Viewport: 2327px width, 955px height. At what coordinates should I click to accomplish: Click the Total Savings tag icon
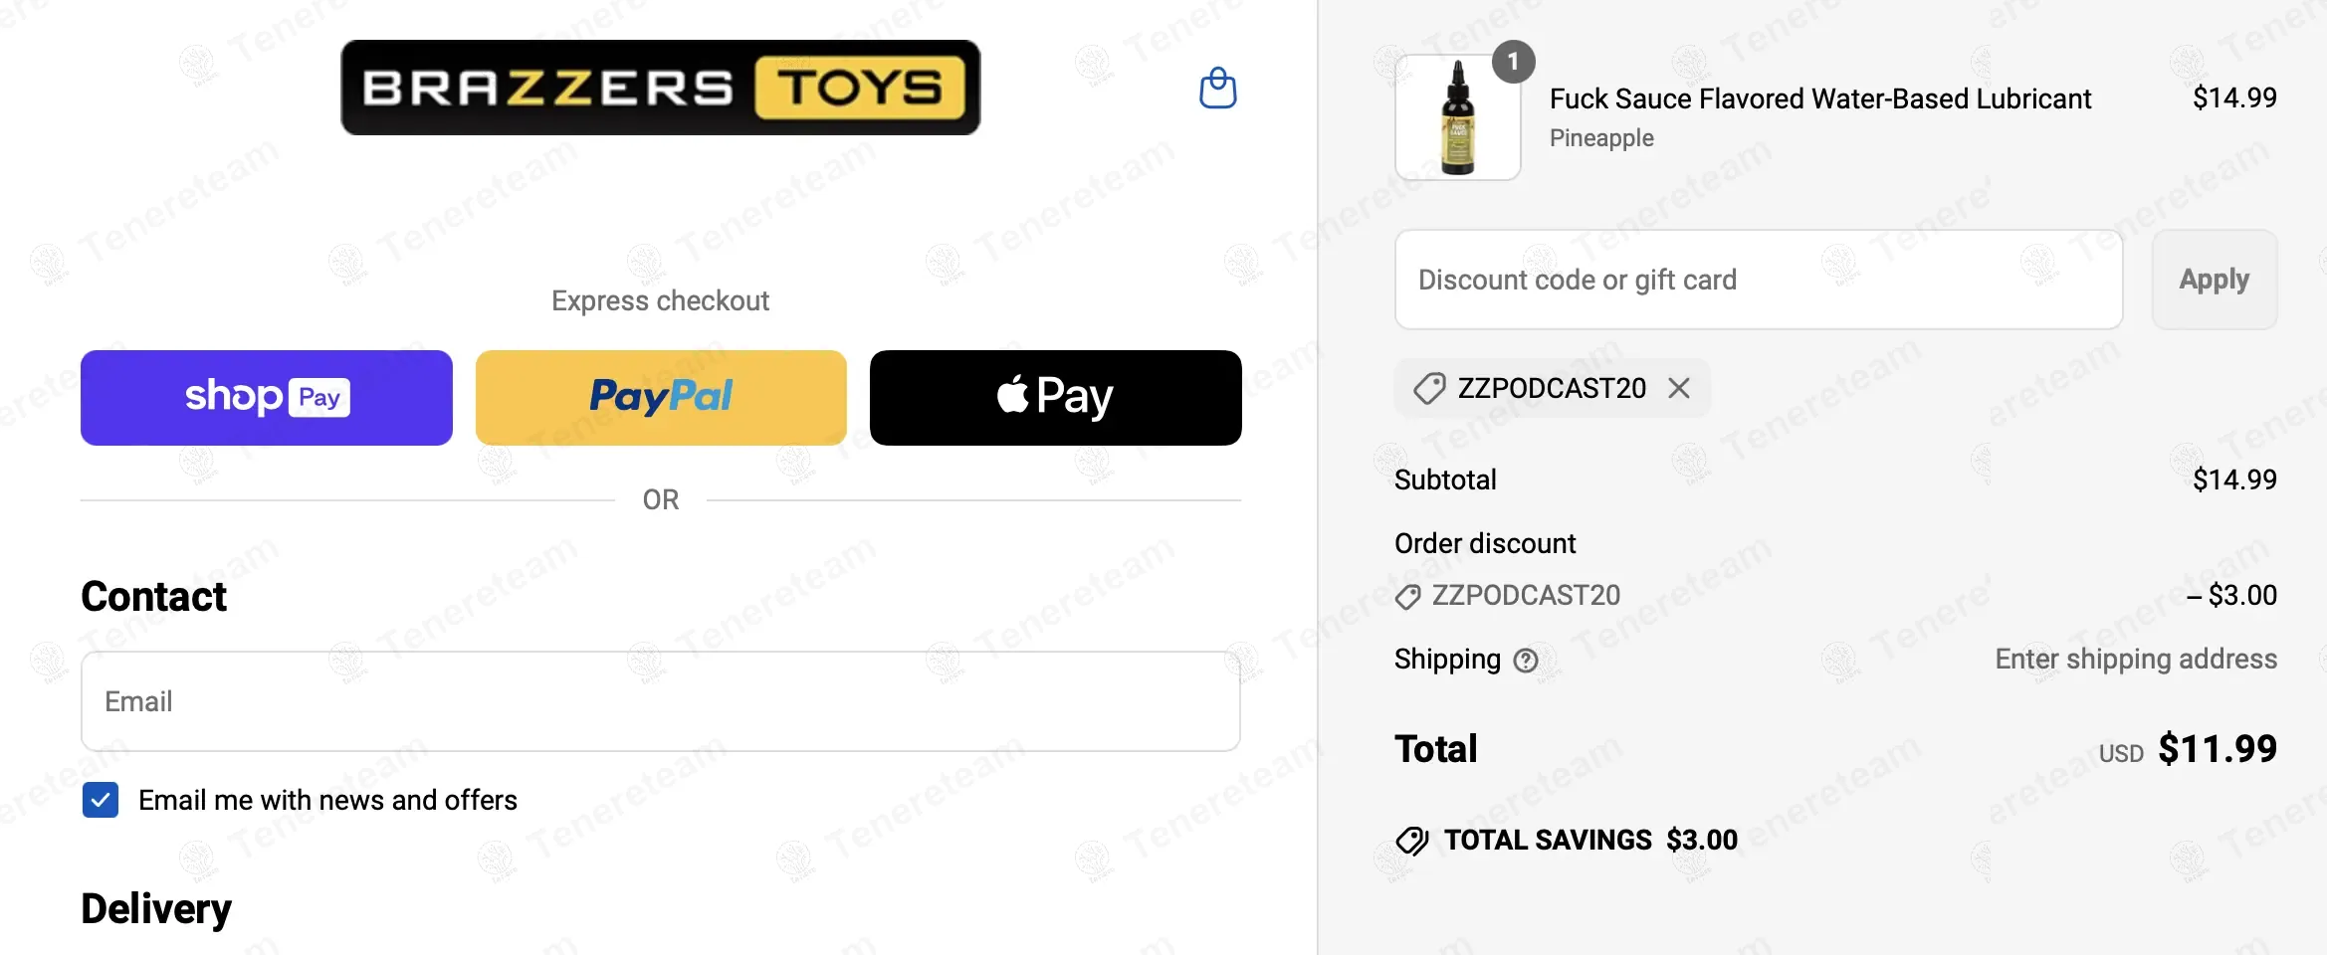pos(1411,841)
